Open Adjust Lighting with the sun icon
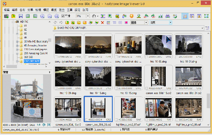 132,16
